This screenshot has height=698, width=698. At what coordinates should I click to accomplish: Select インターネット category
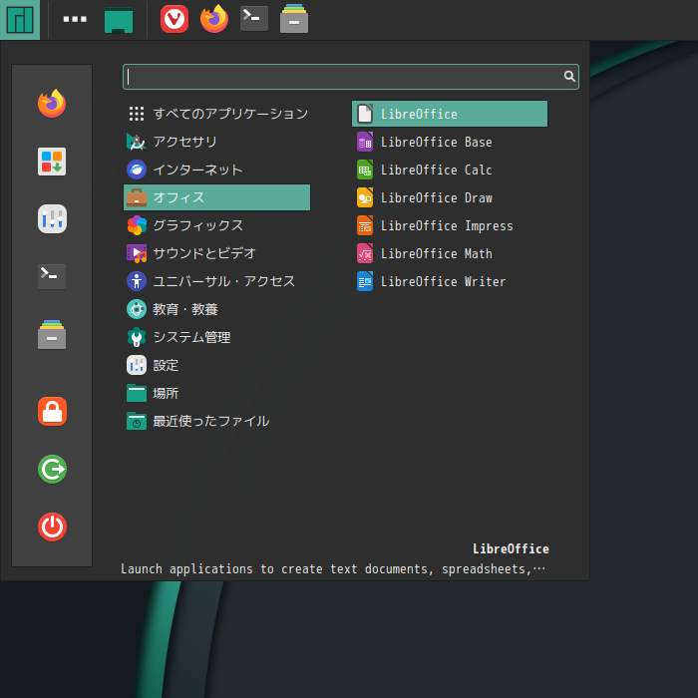pyautogui.click(x=216, y=170)
